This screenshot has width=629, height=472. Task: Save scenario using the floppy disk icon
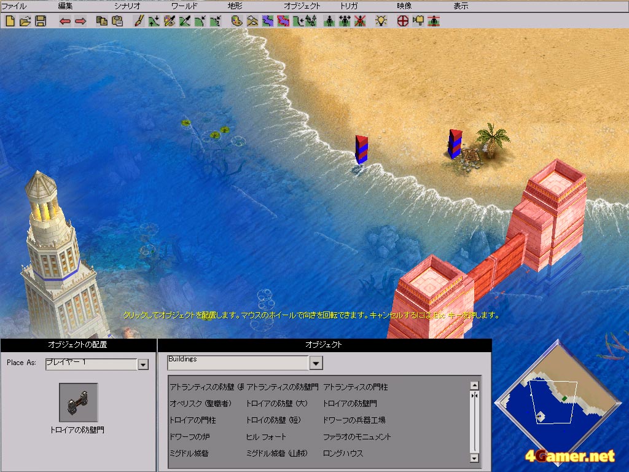pyautogui.click(x=41, y=21)
